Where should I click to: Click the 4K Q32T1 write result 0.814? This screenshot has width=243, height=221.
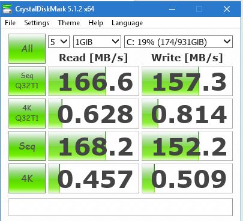coord(187,114)
